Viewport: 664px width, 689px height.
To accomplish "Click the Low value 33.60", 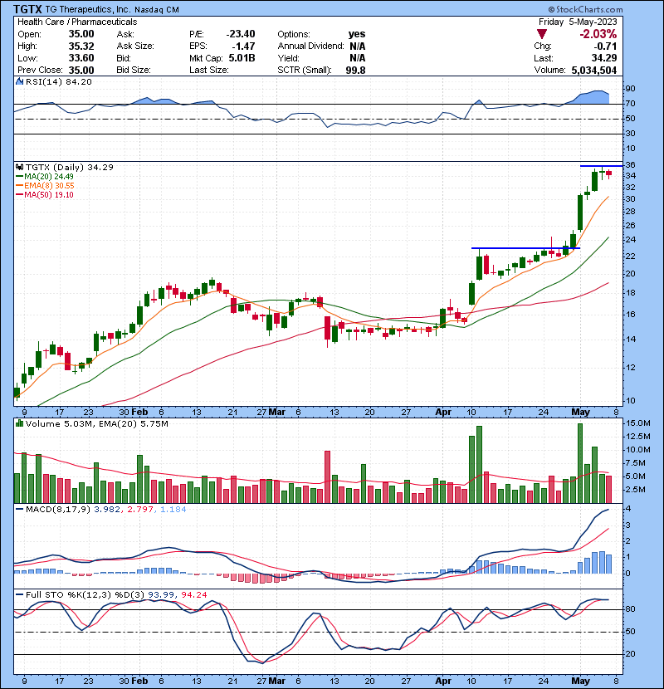I will pos(81,58).
